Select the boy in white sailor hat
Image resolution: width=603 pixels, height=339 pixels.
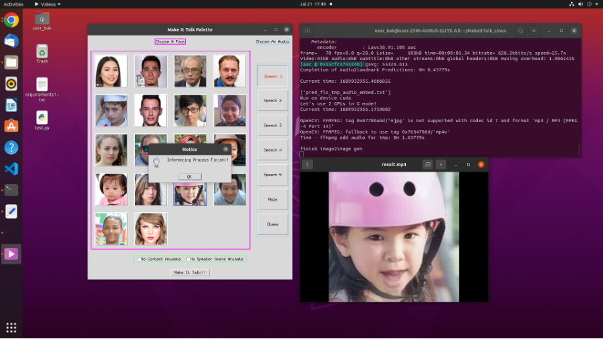click(x=111, y=111)
